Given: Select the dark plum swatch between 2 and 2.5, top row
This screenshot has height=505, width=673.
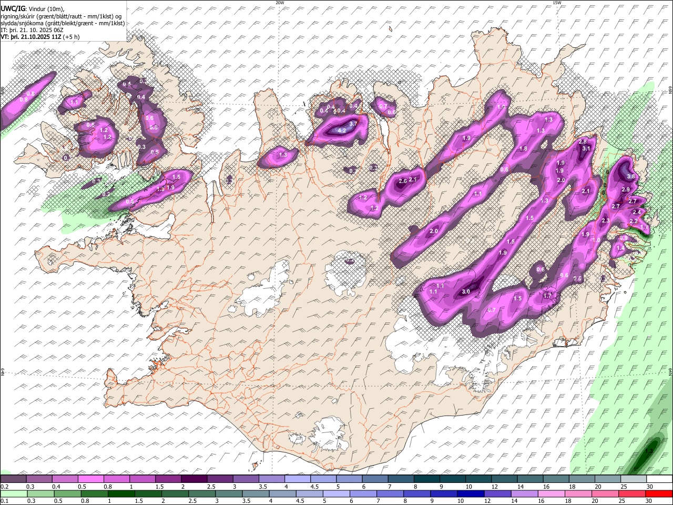Looking at the screenshot, I should [194, 479].
